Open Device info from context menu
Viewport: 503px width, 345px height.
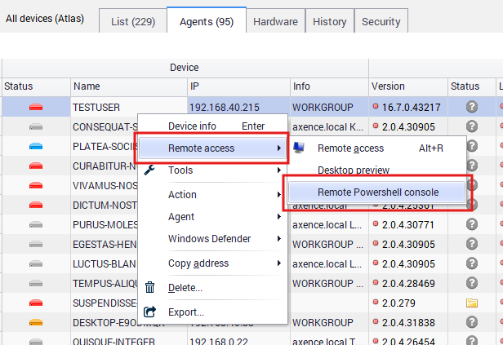(193, 126)
